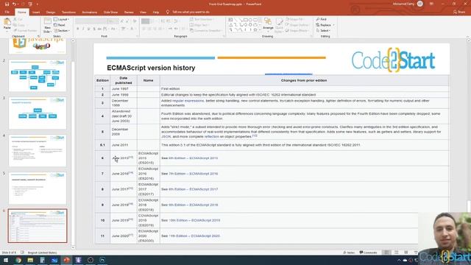Open the '11th Edition – ECMAScript 2020' link

click(x=194, y=236)
